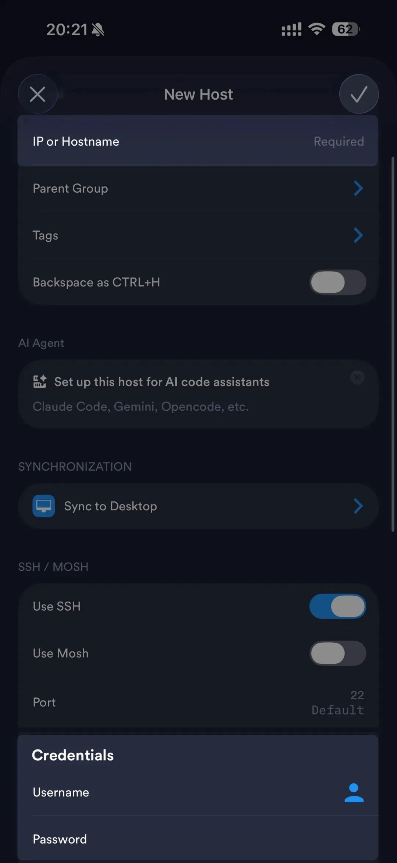Tap the battery indicator in status bar
The height and width of the screenshot is (863, 397).
click(346, 29)
